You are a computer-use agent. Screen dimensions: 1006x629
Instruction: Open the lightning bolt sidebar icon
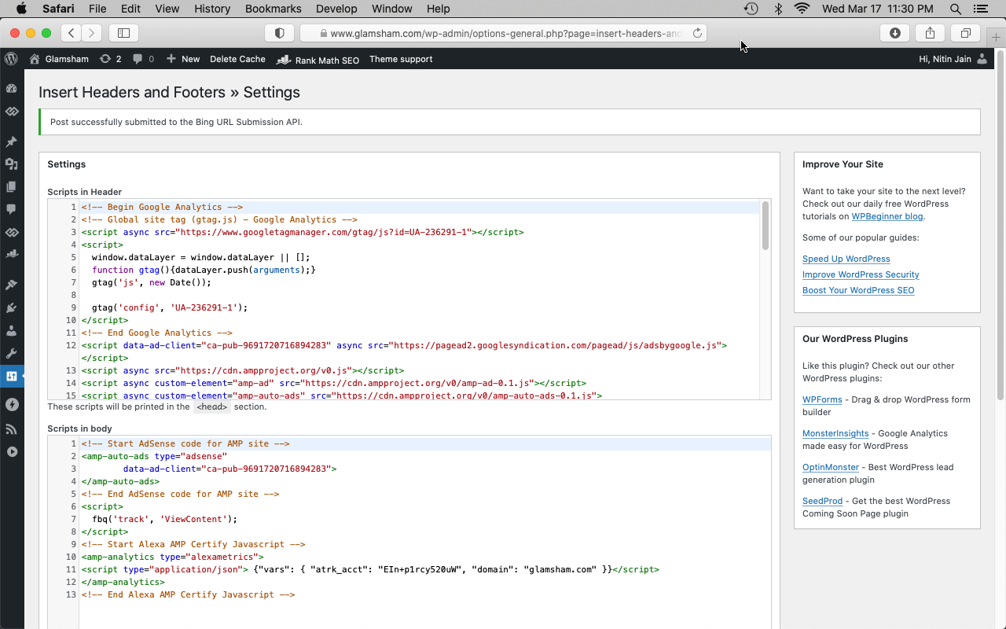pyautogui.click(x=11, y=405)
